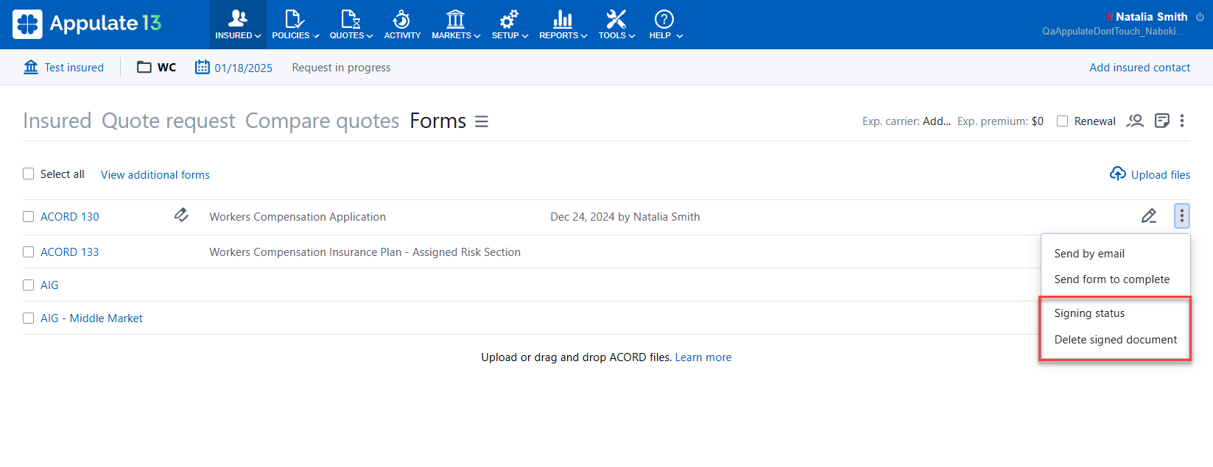This screenshot has width=1213, height=467.
Task: Click the signing pen icon next to ACORD 130
Action: pyautogui.click(x=181, y=215)
